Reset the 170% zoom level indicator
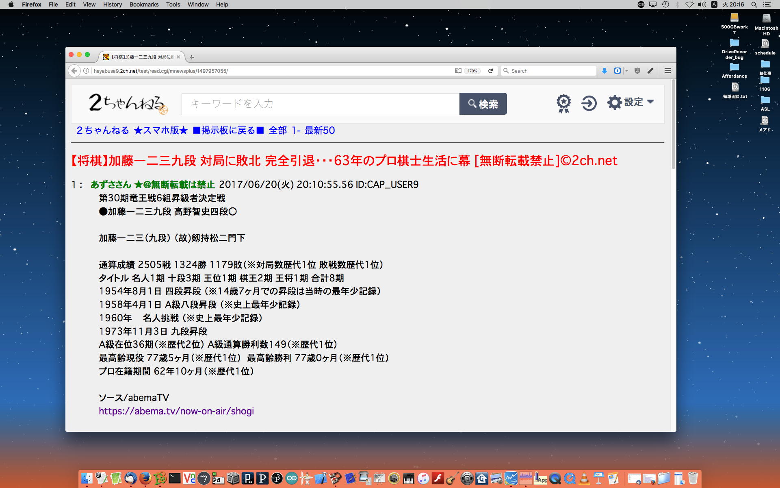 coord(472,71)
